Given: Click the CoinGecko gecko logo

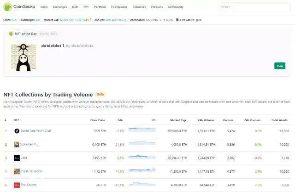Looking at the screenshot, I should [x=8, y=7].
